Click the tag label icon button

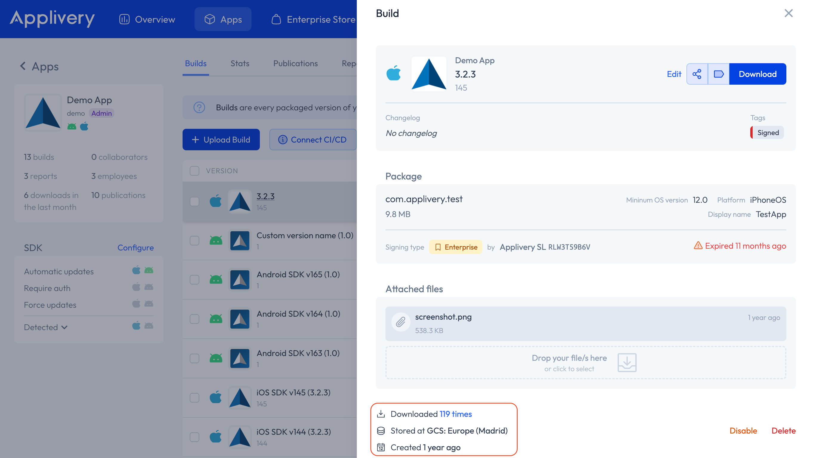pyautogui.click(x=719, y=74)
